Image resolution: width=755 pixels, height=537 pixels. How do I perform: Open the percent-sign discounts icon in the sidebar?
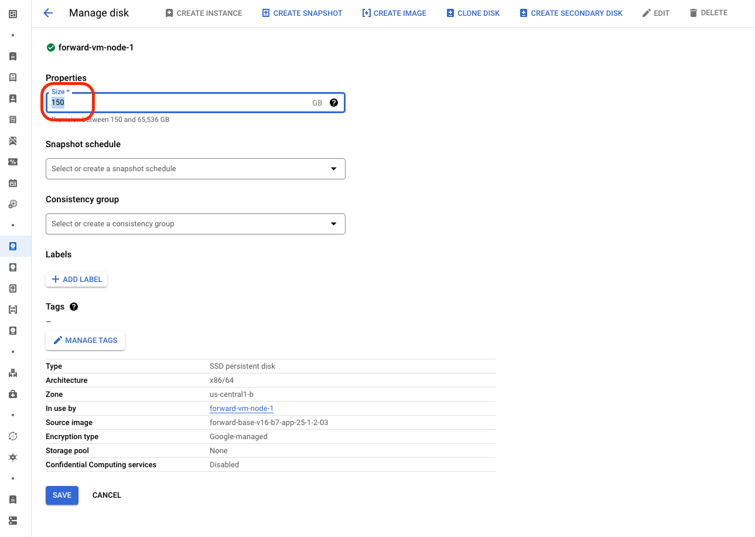[13, 162]
